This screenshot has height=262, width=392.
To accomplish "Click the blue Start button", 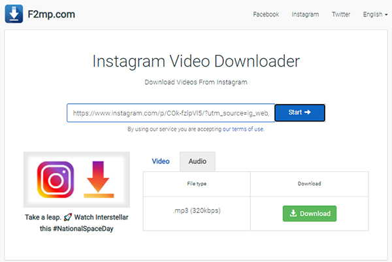I will [x=300, y=113].
